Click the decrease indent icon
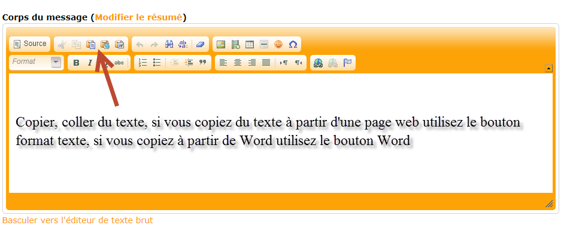The width and height of the screenshot is (567, 234). [174, 63]
